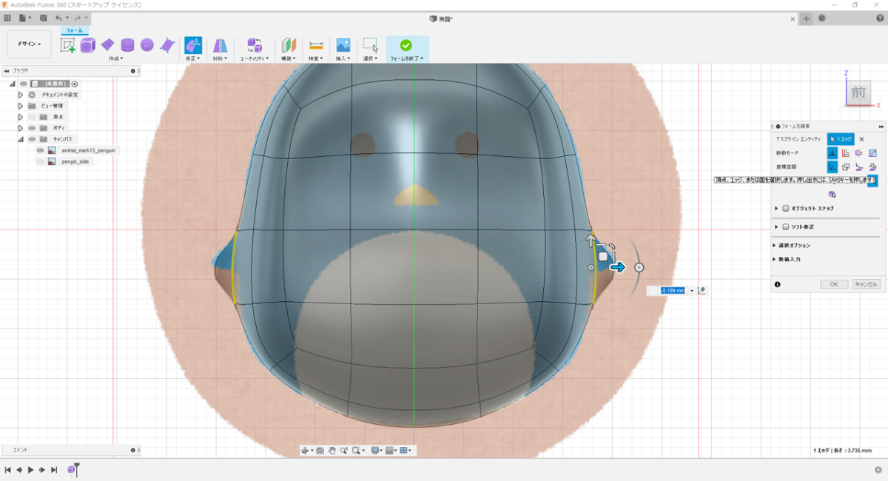Expand the 原点 folder node
Screen dimensions: 888x481
[21, 117]
